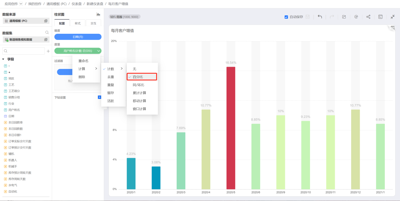Screen dimensions: 400x201
Task: Click the bar chart type icon
Action: [98, 14]
